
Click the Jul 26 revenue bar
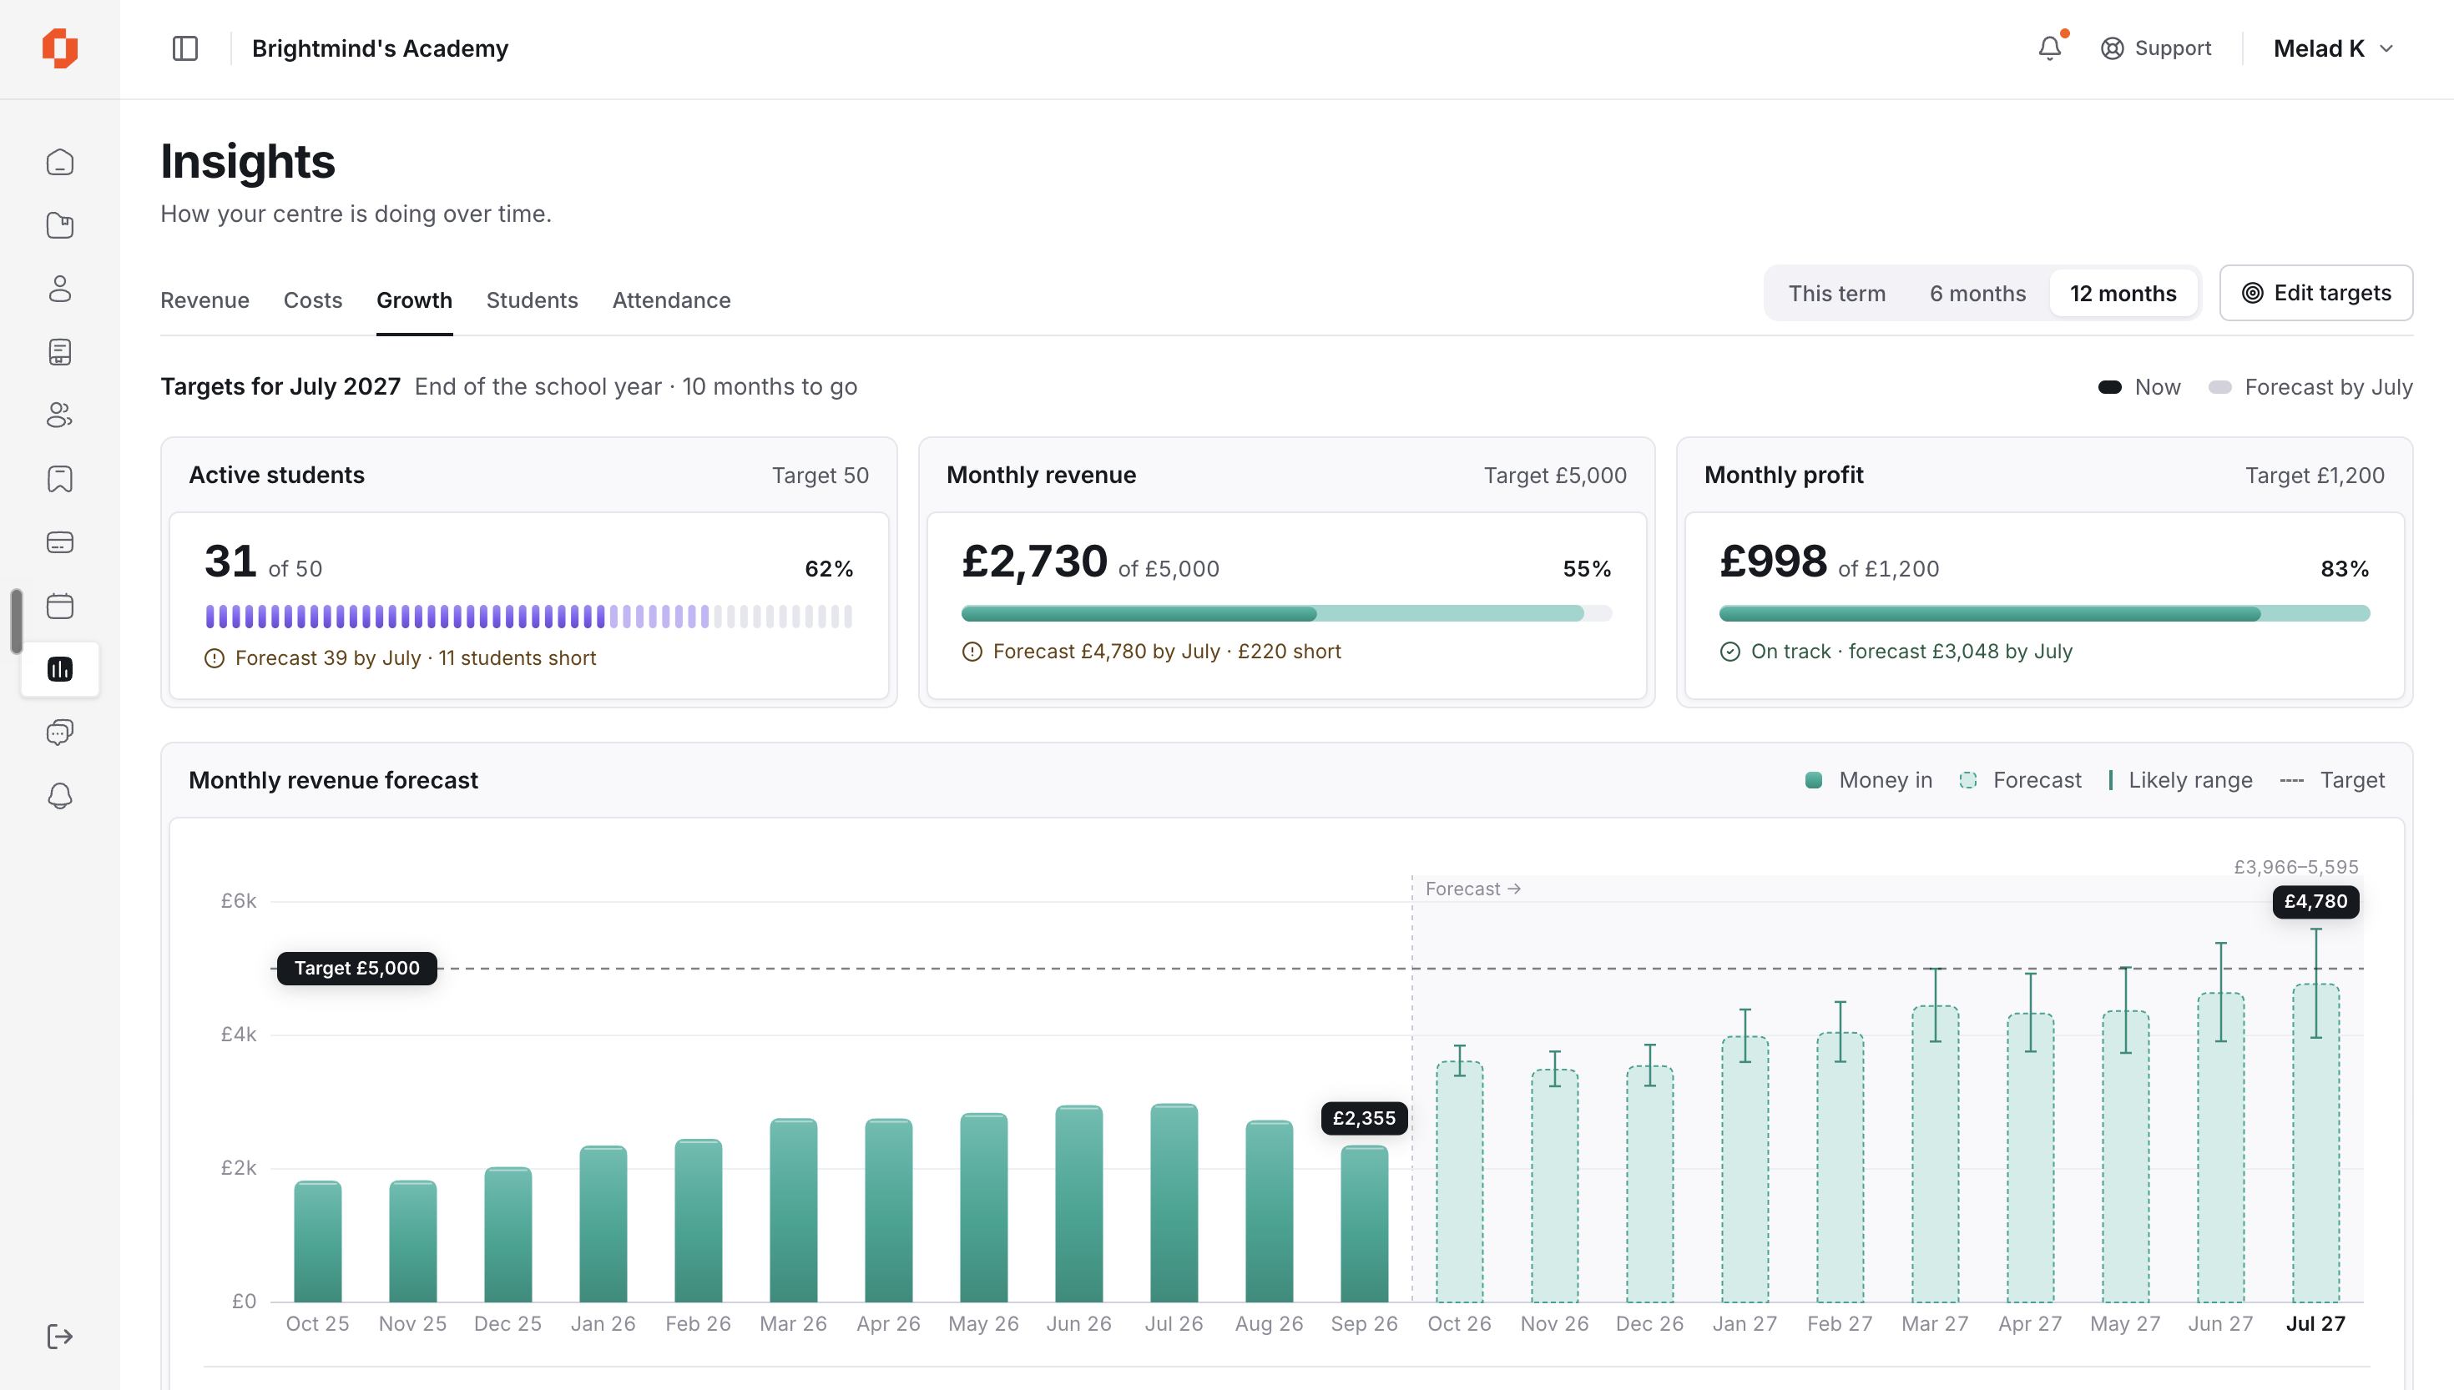(1174, 1203)
